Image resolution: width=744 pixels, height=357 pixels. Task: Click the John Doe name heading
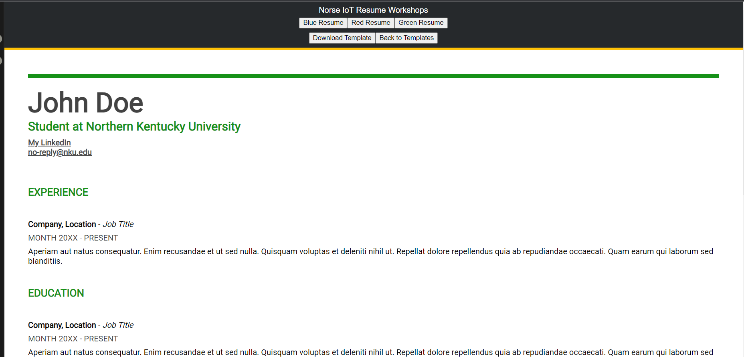85,103
